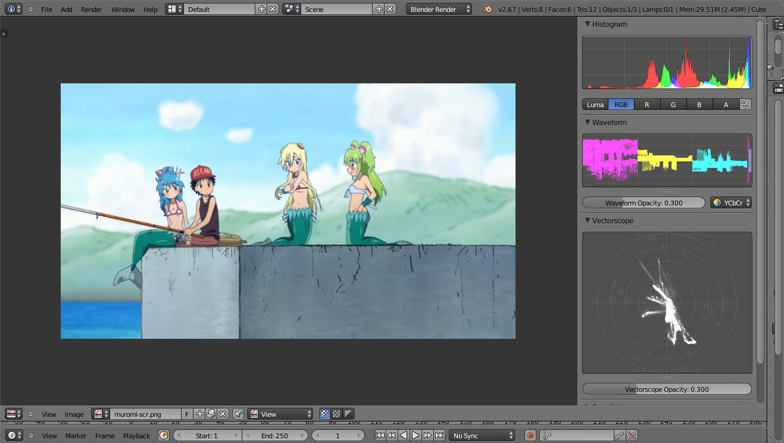The width and height of the screenshot is (784, 443).
Task: Open the Info editor type selector icon
Action: (14, 9)
